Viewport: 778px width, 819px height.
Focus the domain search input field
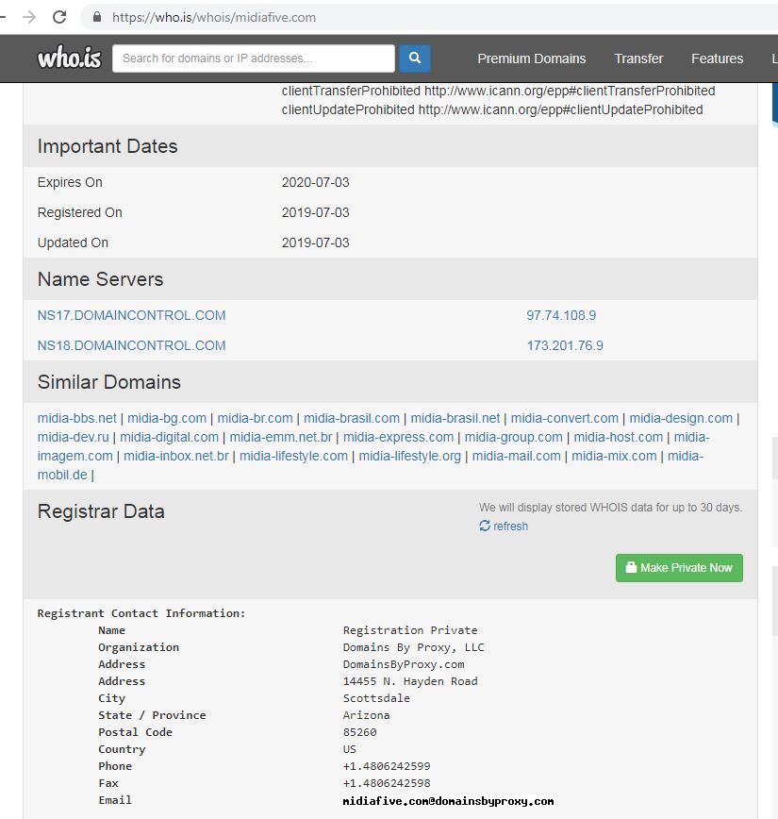(x=254, y=58)
